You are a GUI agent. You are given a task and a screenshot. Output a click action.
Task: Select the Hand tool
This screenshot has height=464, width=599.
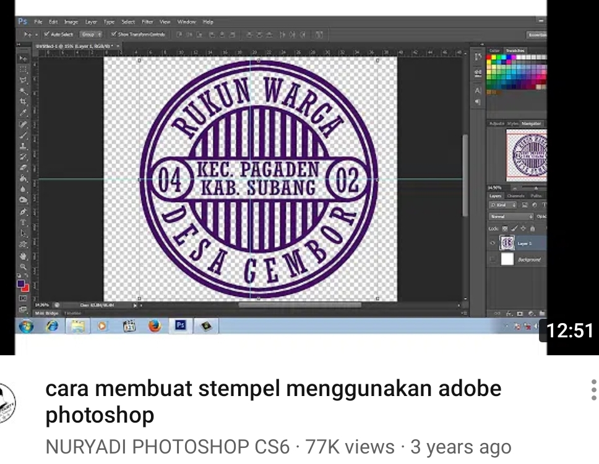(x=24, y=256)
